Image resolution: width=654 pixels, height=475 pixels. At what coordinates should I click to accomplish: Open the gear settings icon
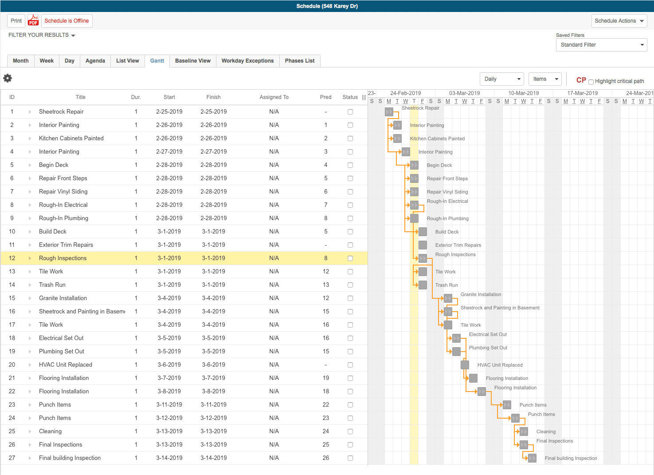[x=8, y=78]
